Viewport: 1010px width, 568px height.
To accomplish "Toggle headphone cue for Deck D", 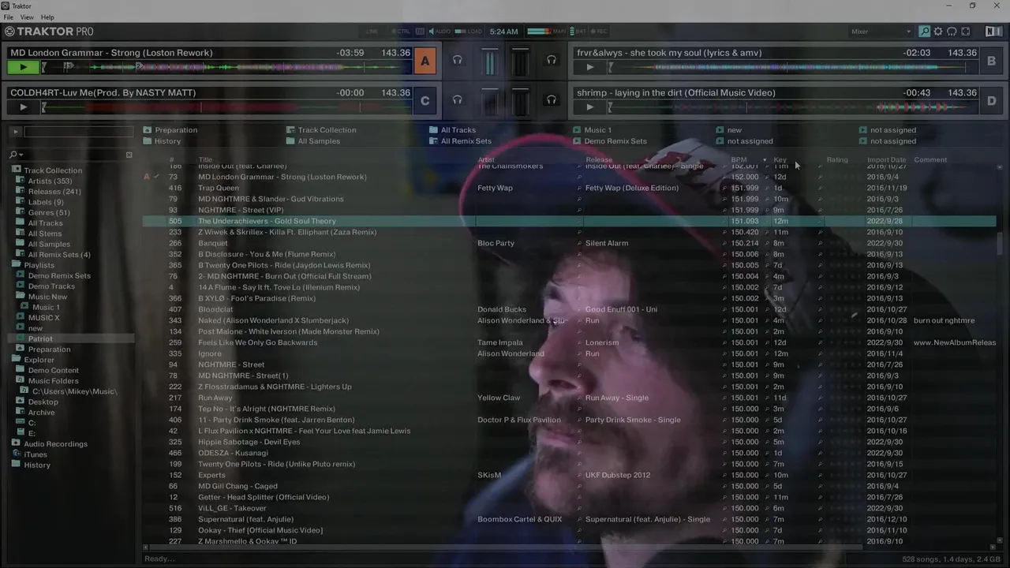I will (552, 99).
